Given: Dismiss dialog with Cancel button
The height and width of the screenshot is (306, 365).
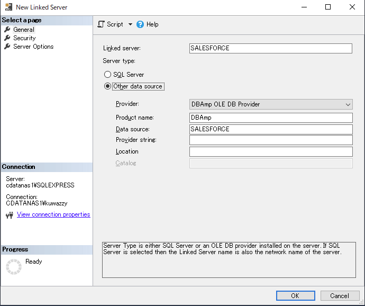Looking at the screenshot, I should [340, 296].
